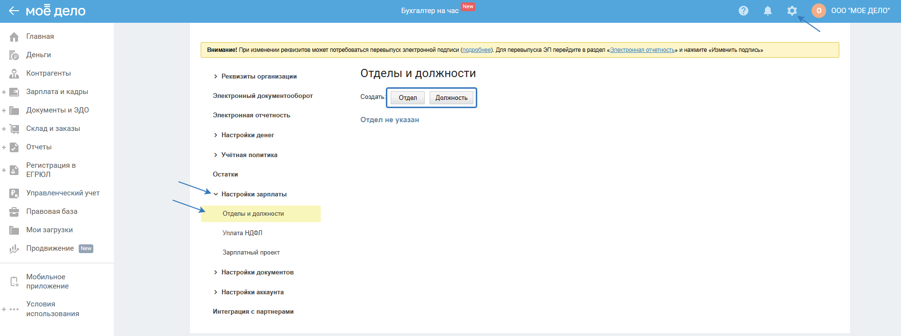The width and height of the screenshot is (901, 336).
Task: Click the Главная home icon
Action: 14,37
